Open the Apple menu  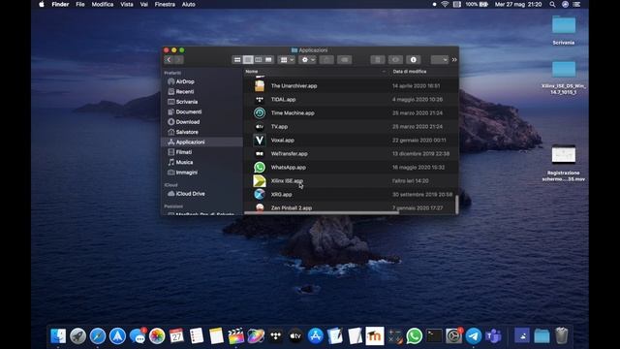pyautogui.click(x=42, y=4)
